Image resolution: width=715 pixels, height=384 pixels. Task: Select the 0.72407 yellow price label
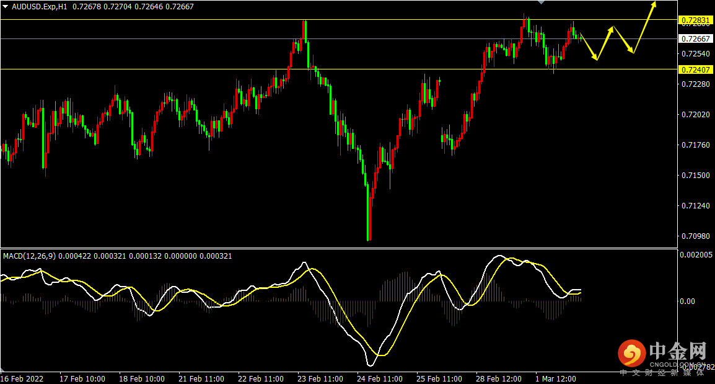tap(696, 70)
